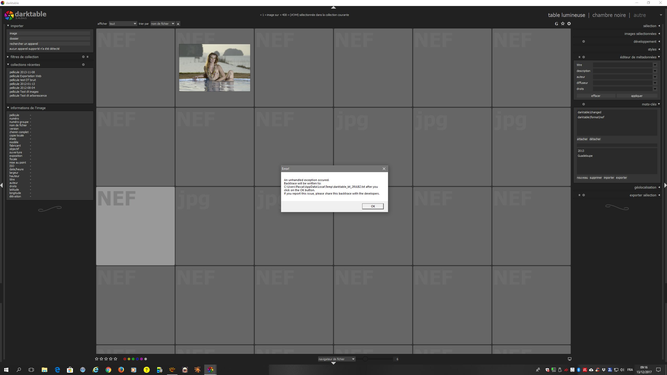Screen dimensions: 667x375
Task: Open preferences via the gear icon
Action: click(x=569, y=24)
